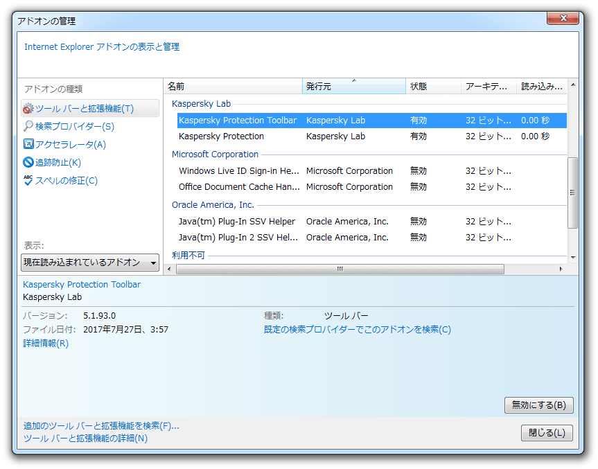This screenshot has height=469, width=598.
Task: Click the horizontal scrollbar right arrow
Action: 561,269
